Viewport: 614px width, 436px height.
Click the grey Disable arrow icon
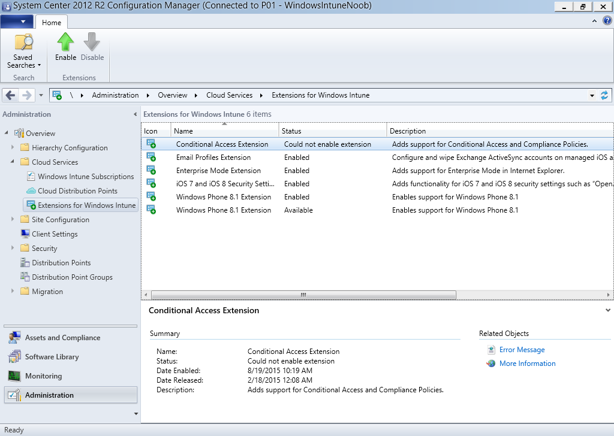pyautogui.click(x=92, y=42)
